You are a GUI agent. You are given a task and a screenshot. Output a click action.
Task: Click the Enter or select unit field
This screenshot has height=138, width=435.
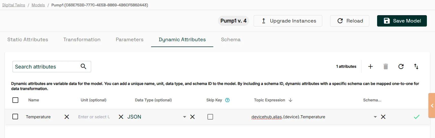coord(94,117)
